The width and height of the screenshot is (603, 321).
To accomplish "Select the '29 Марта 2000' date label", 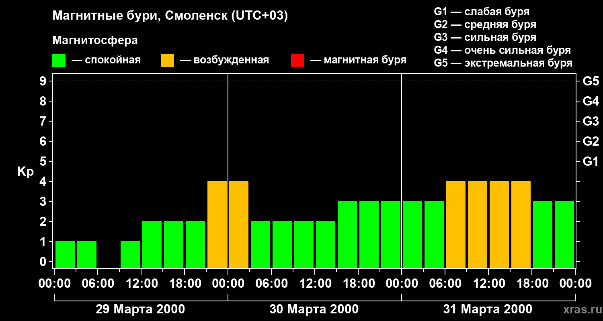I will 140,309.
